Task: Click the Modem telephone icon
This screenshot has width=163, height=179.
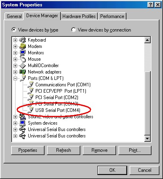Action: (23, 46)
